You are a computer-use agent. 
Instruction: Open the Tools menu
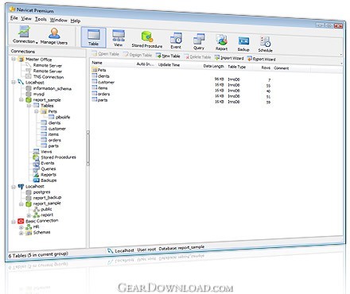tap(41, 19)
